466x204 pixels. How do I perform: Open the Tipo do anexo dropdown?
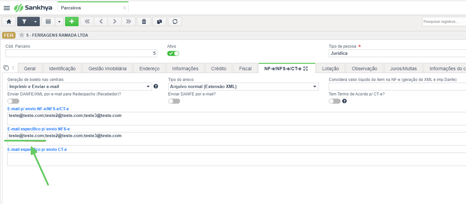[243, 86]
